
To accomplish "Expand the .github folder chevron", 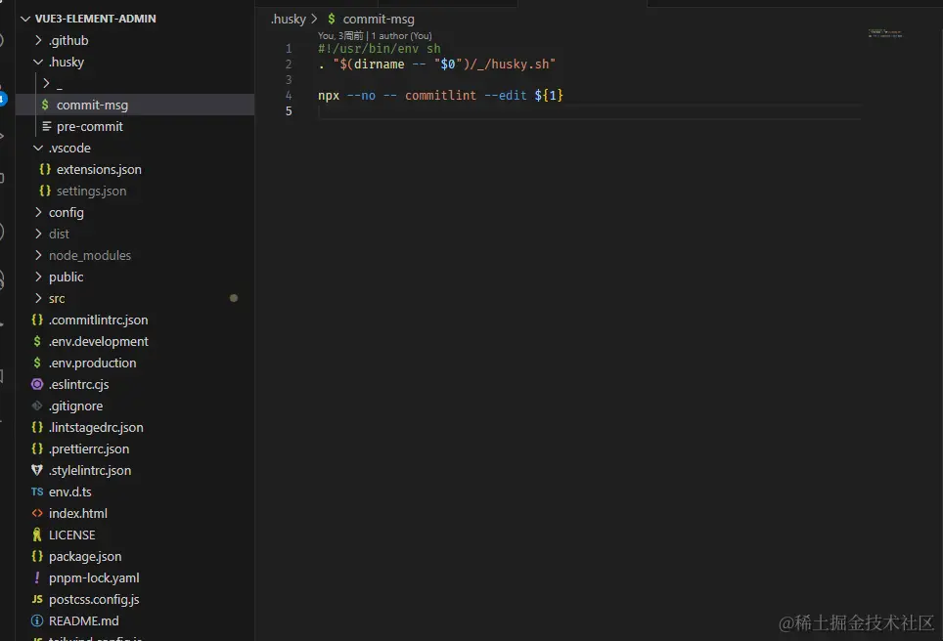I will click(x=38, y=40).
